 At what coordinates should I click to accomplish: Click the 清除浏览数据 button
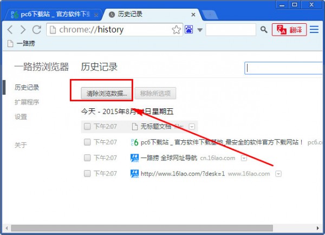[107, 93]
